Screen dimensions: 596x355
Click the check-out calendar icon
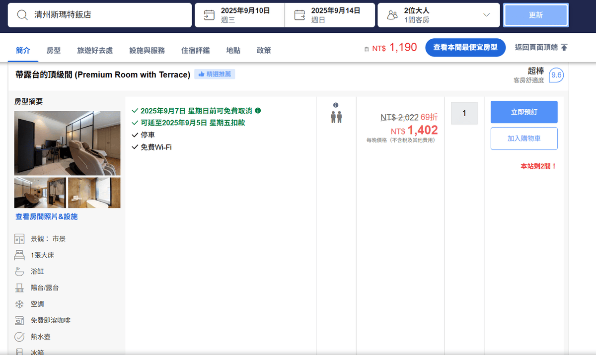[299, 15]
